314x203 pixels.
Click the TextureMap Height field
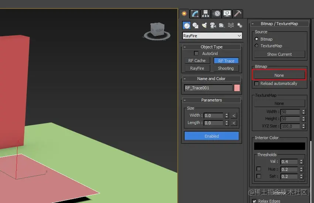[290, 119]
